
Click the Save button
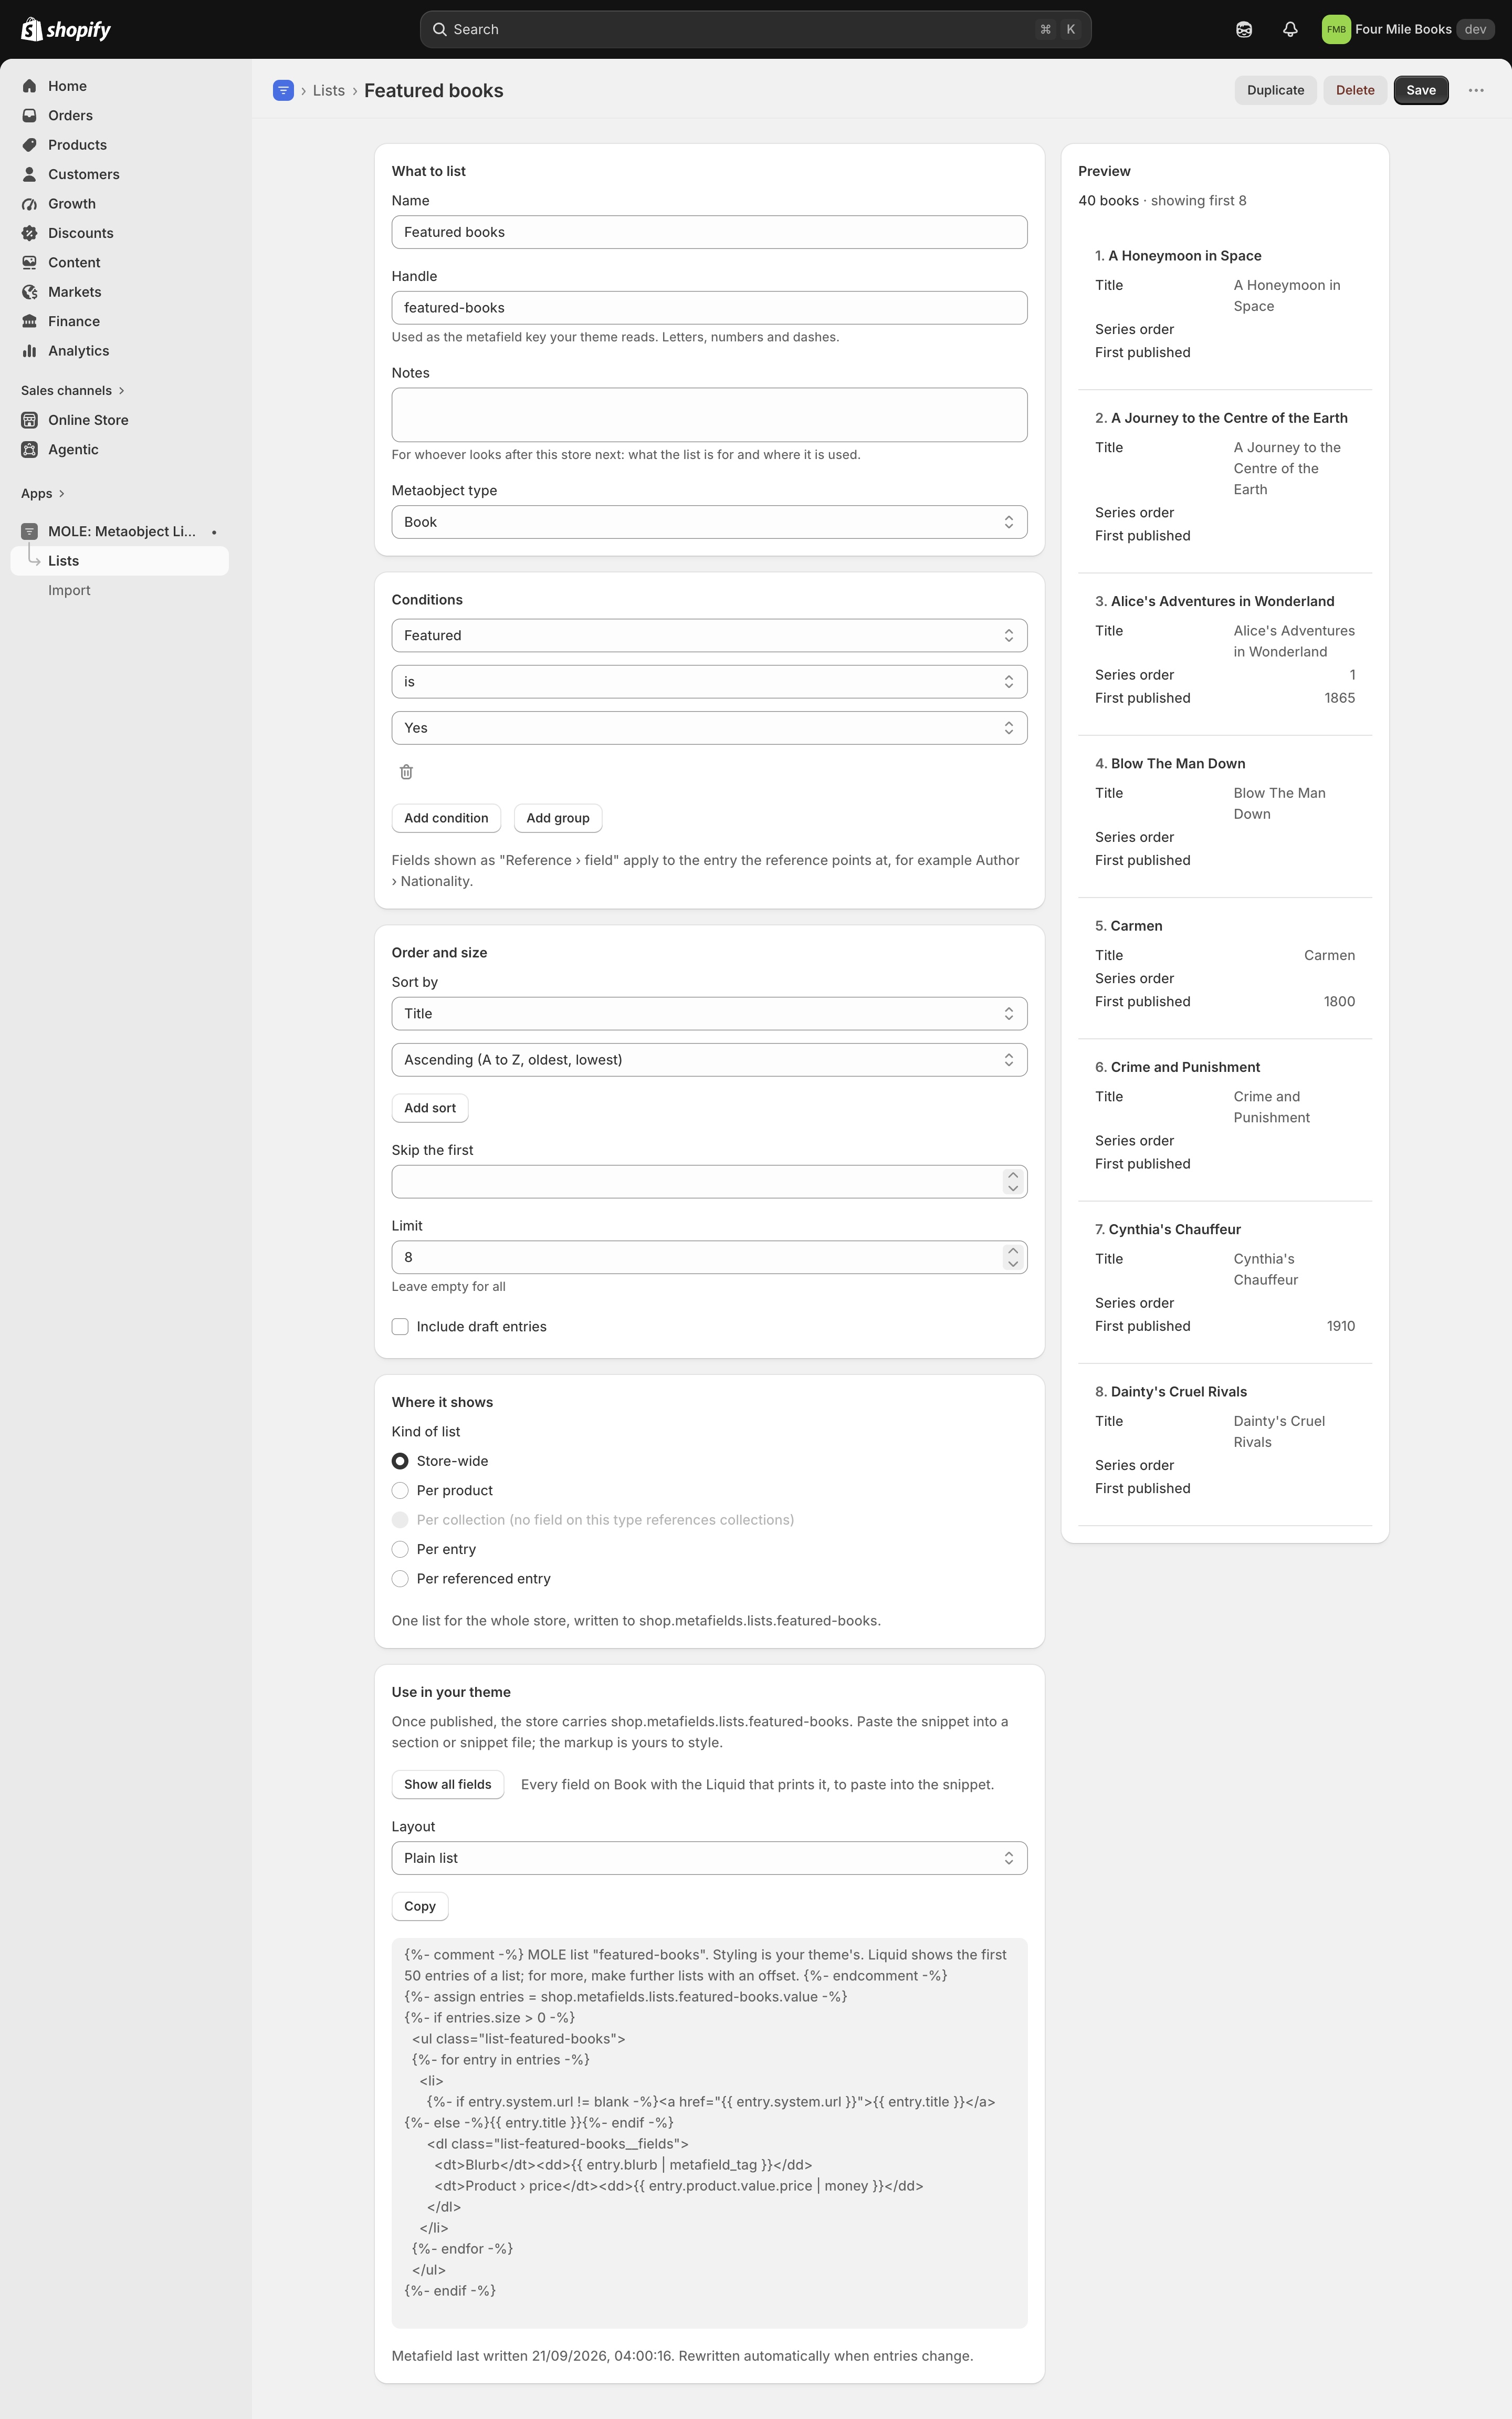tap(1421, 90)
